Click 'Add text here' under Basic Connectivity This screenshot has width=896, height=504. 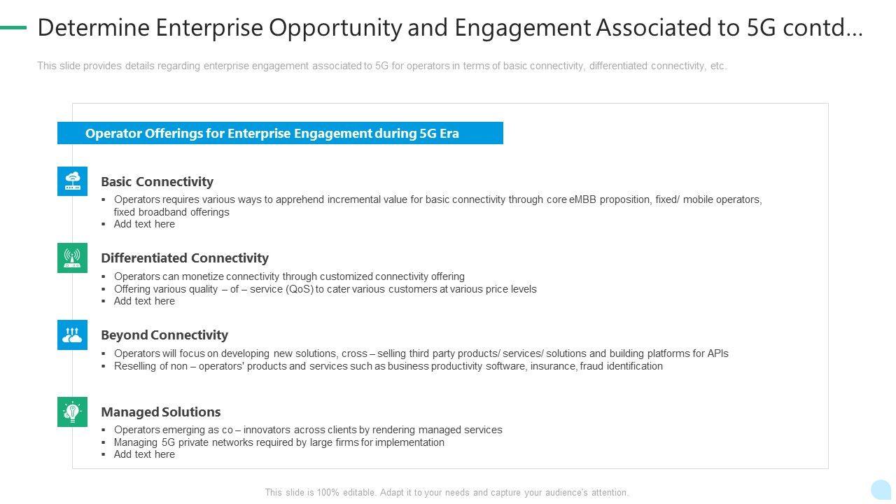pyautogui.click(x=144, y=224)
